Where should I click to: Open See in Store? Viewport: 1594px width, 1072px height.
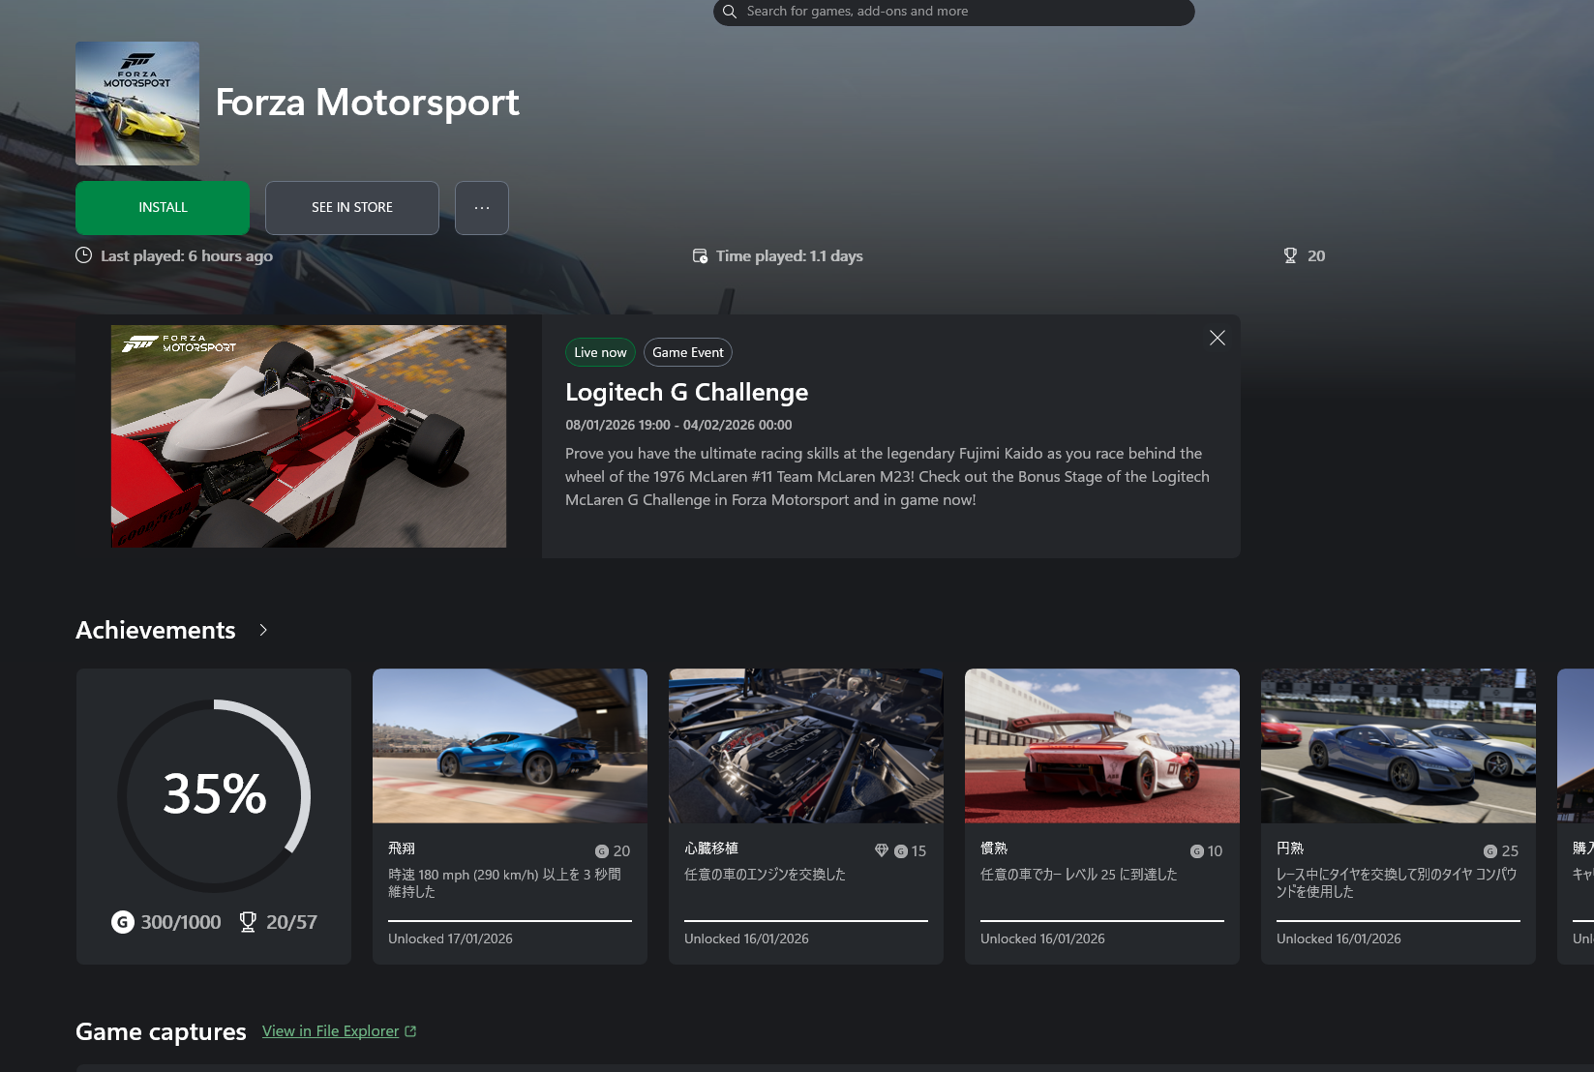(352, 208)
